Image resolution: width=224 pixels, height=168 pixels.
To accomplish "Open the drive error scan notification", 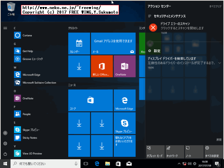I will 184,28.
